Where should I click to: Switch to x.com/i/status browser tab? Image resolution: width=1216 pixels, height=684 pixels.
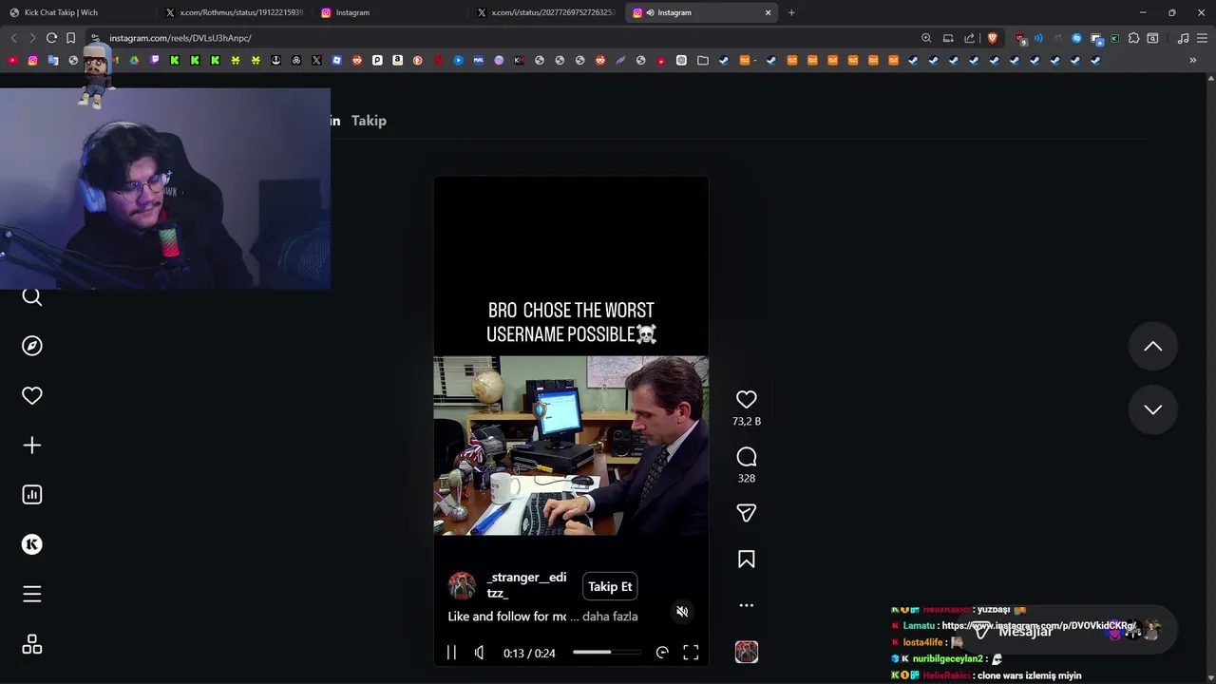[x=547, y=12]
